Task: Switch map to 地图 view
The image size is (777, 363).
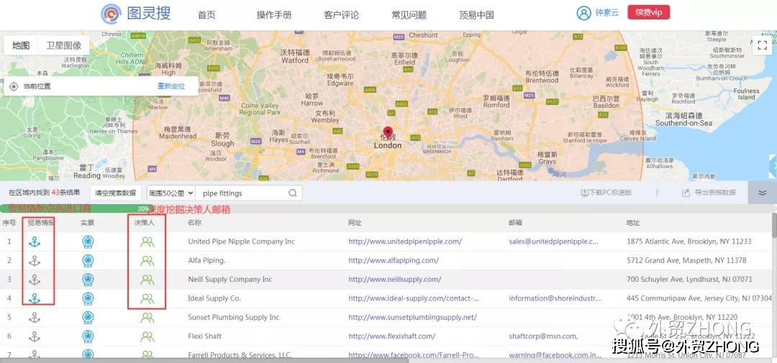Action: click(x=21, y=45)
